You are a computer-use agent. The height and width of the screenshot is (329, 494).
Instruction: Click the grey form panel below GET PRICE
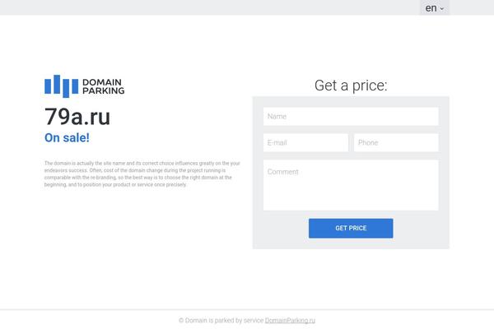351,243
